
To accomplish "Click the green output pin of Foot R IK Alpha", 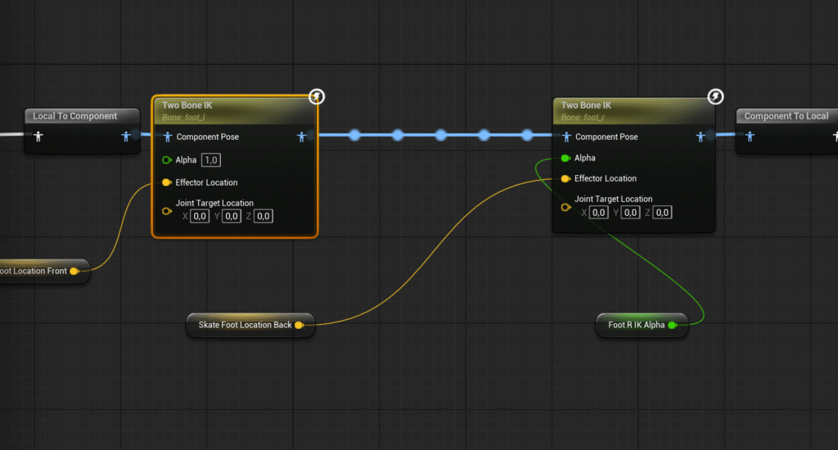I will point(672,325).
